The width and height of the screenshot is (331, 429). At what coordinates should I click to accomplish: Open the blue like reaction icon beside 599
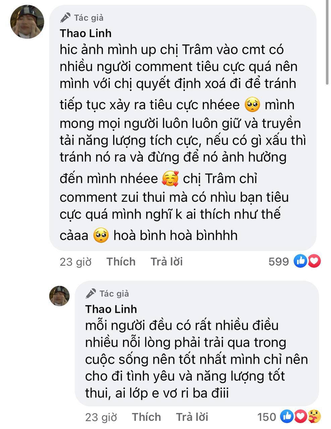(300, 261)
